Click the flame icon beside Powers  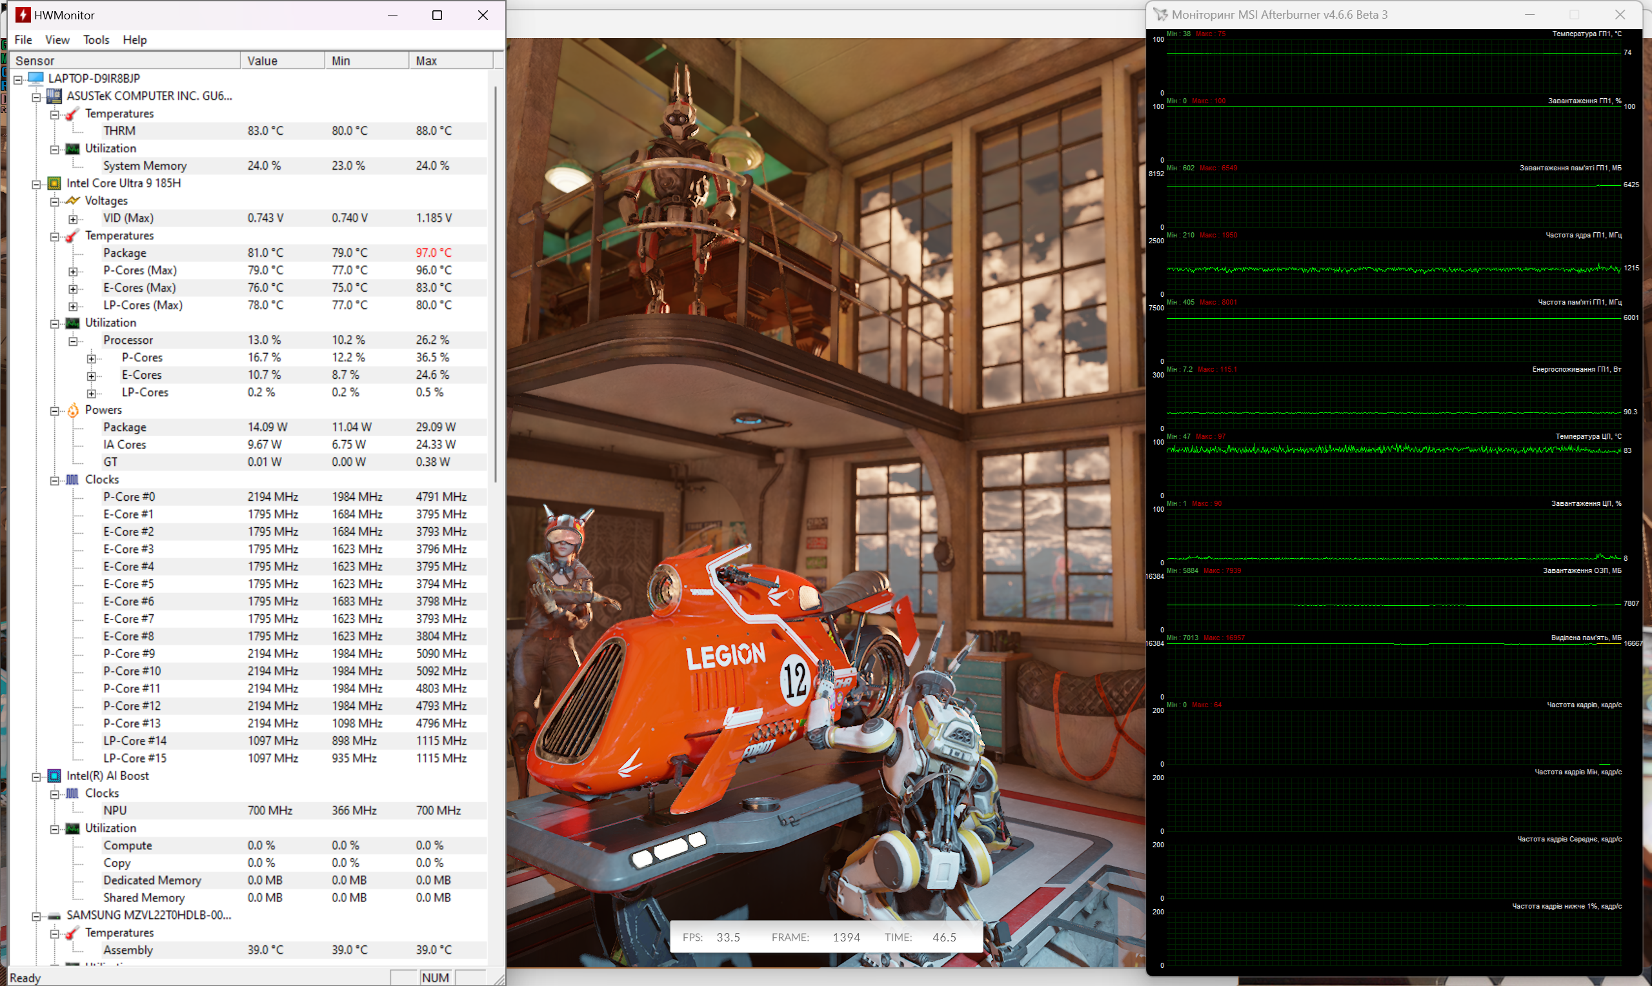tap(72, 409)
